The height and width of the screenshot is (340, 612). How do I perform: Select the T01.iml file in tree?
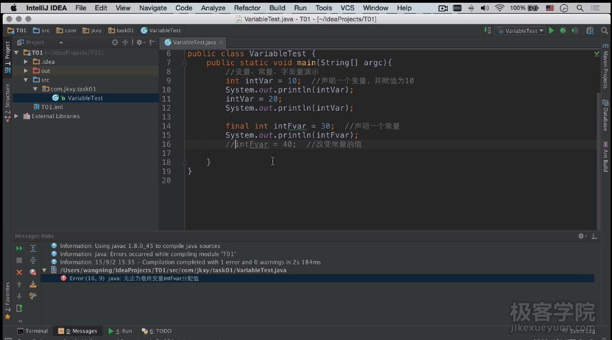[x=51, y=107]
